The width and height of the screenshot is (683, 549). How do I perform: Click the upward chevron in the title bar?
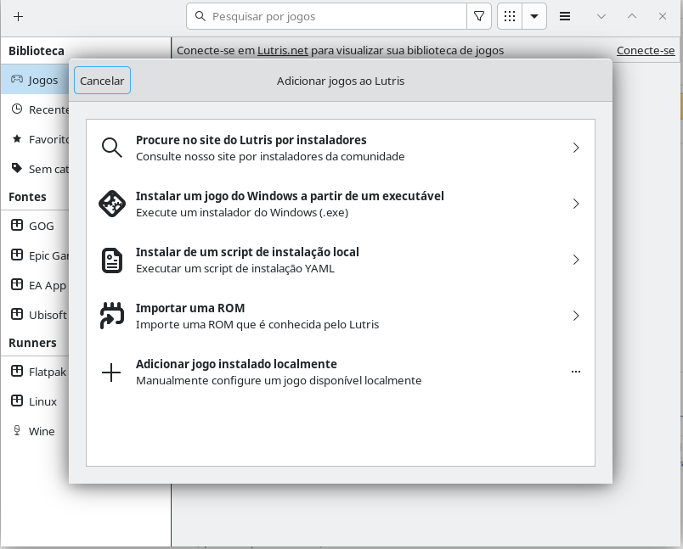632,16
